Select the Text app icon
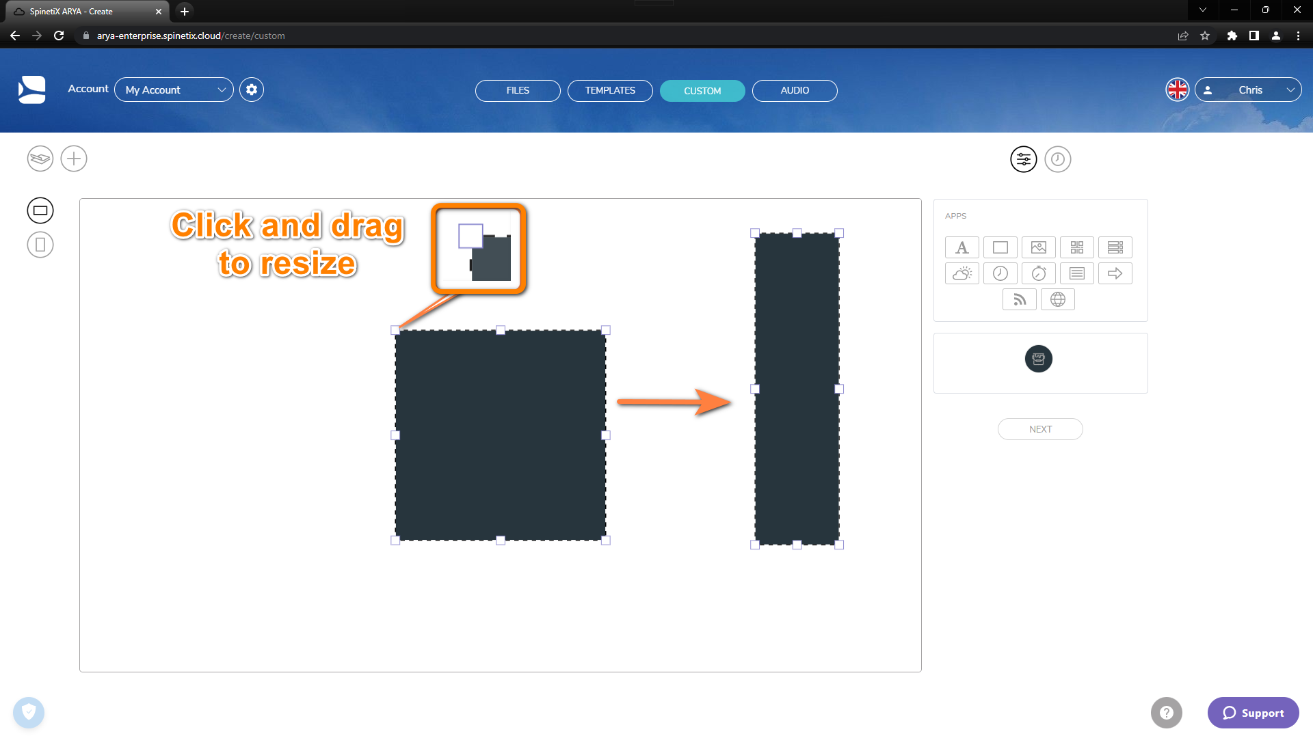This screenshot has width=1313, height=738. 961,247
